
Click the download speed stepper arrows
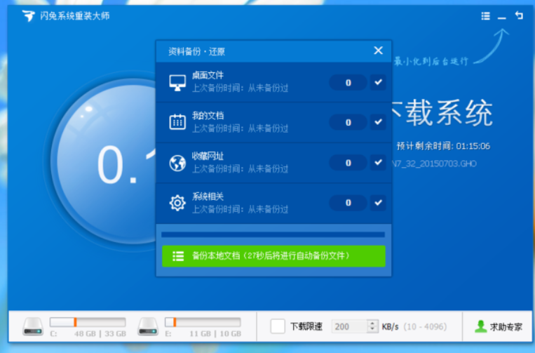[x=372, y=326]
